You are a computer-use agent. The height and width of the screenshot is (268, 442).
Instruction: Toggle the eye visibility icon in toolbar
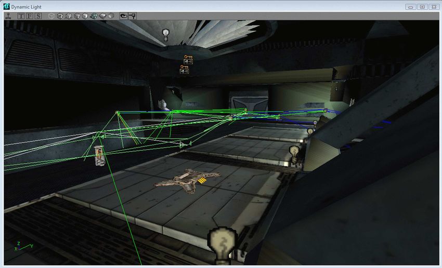123,16
